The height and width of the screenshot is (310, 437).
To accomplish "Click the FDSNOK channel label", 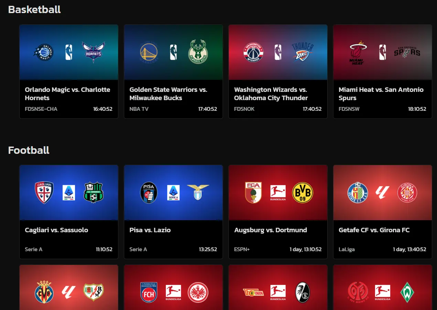I will coord(244,109).
